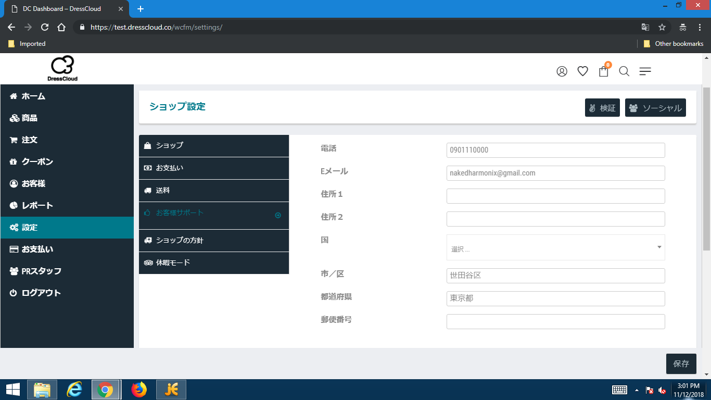Open PRスタッフ in the sidebar

(x=67, y=271)
